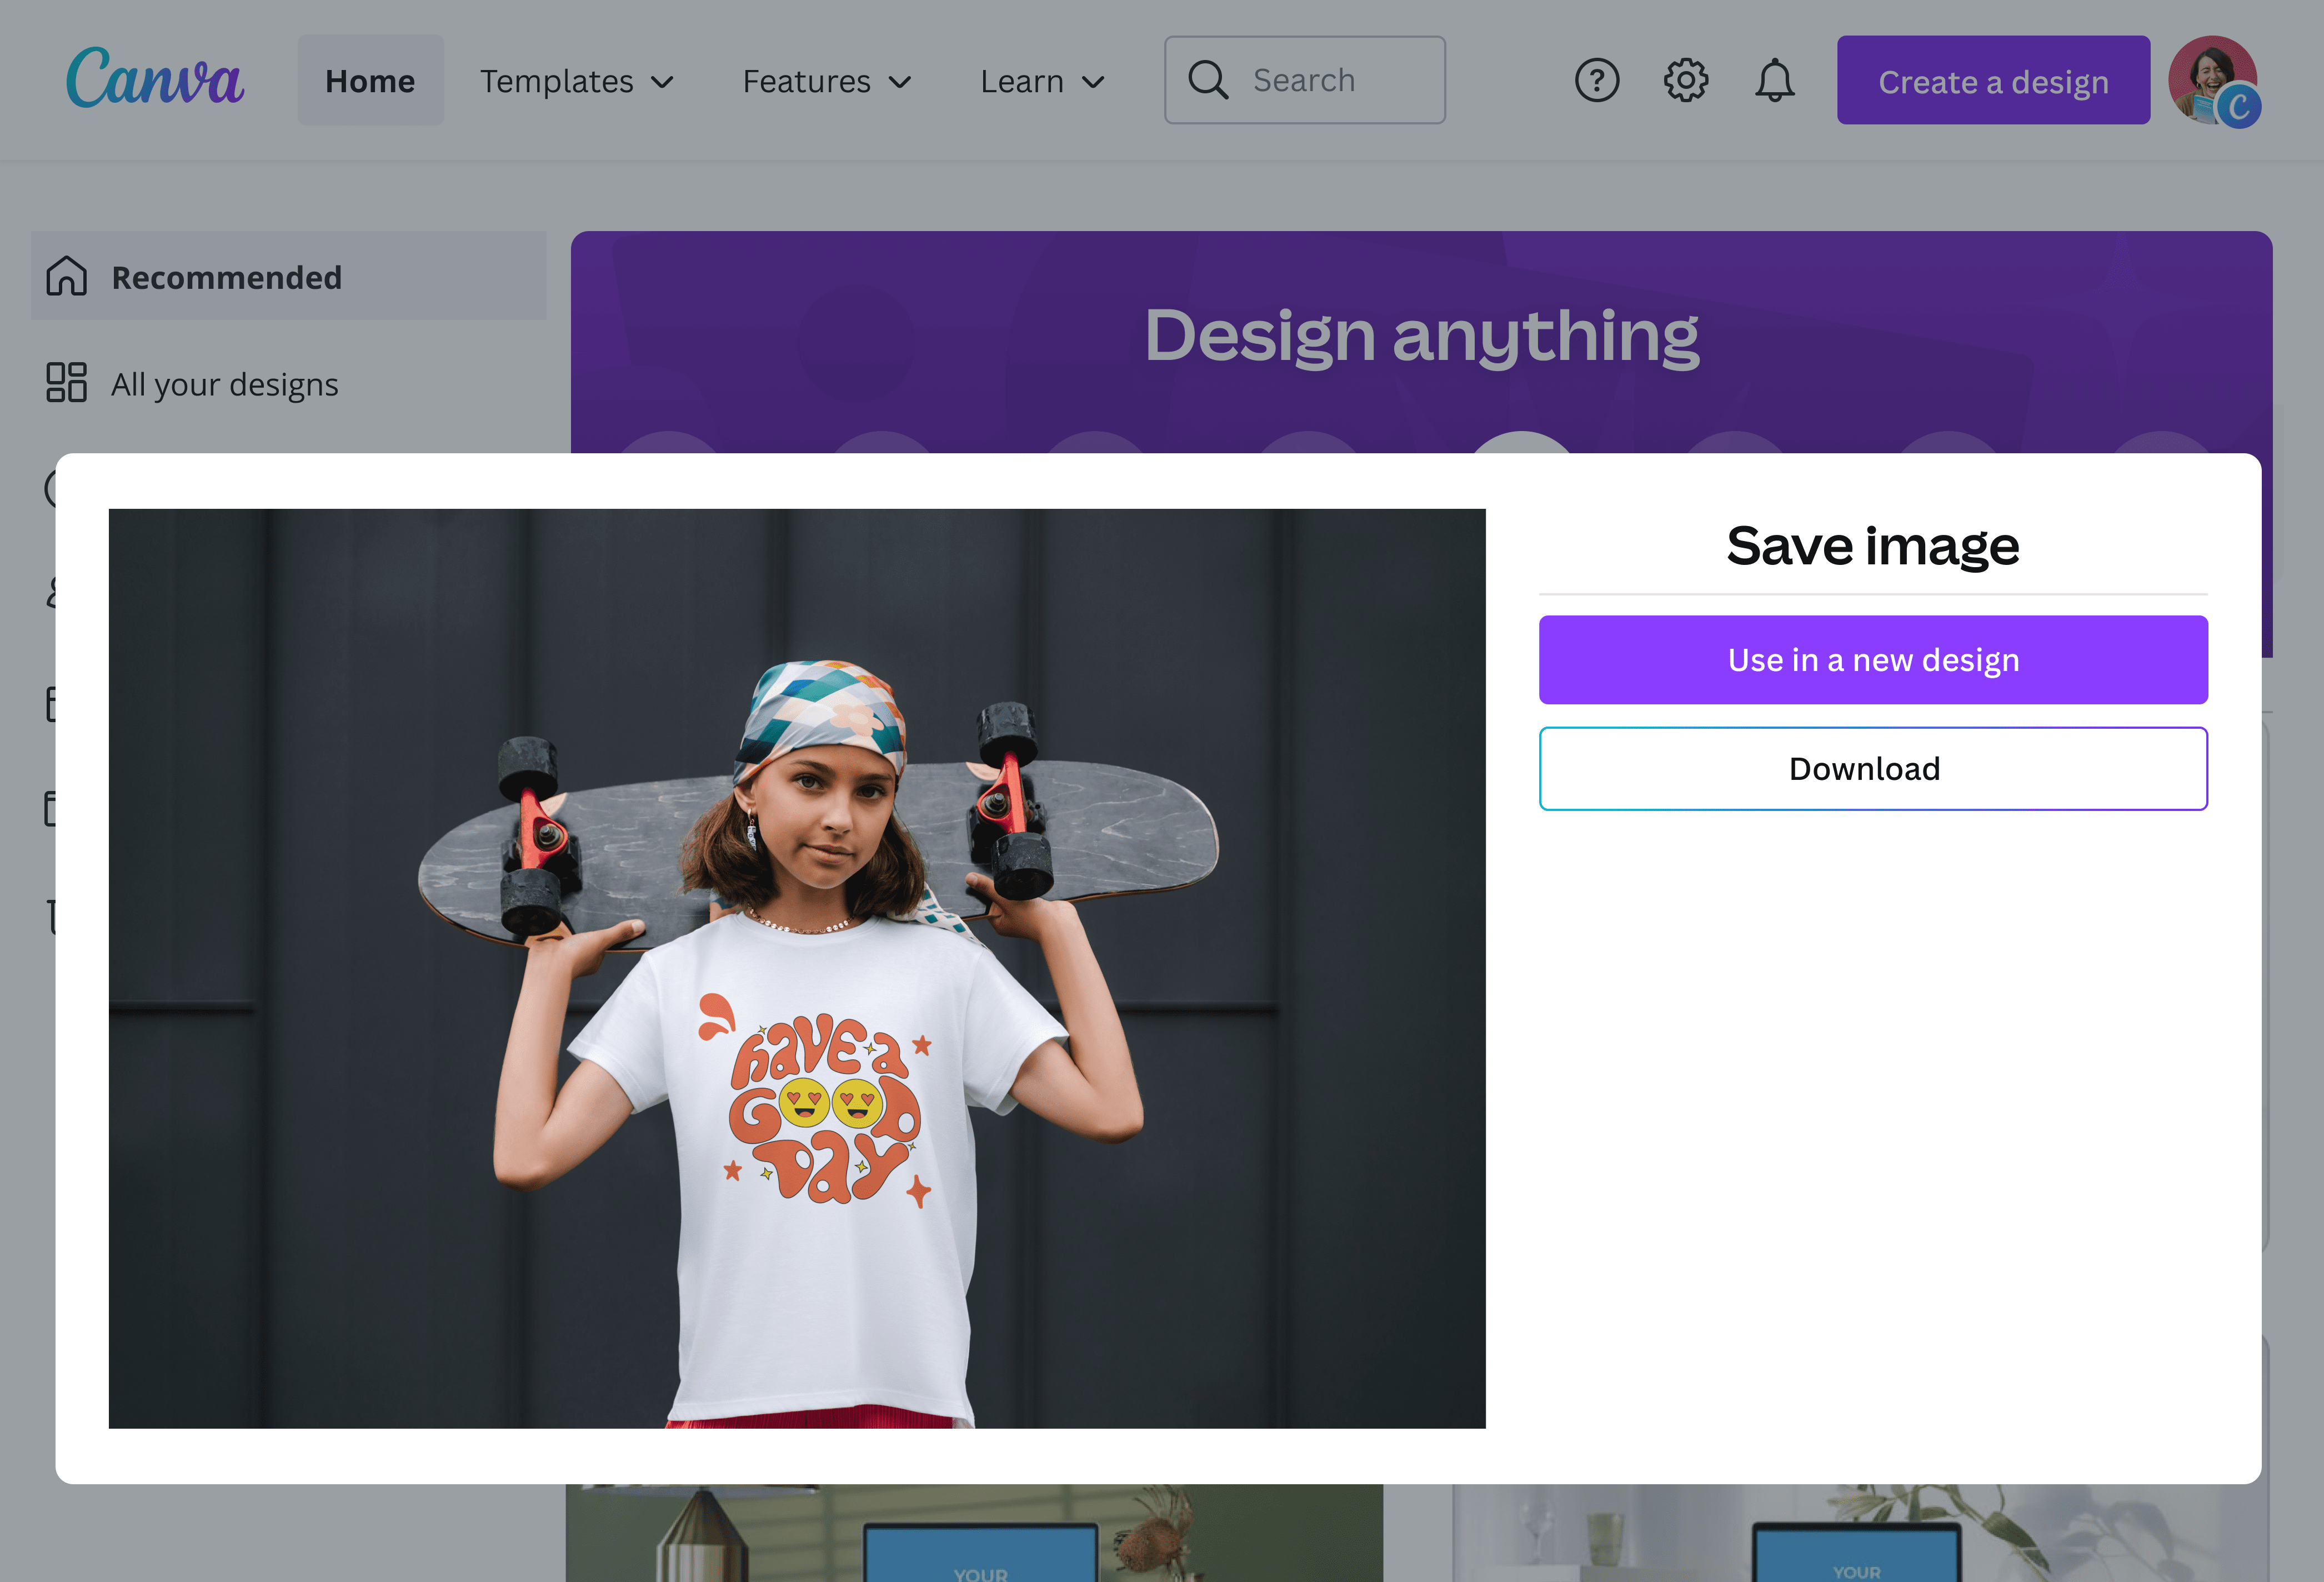Image resolution: width=2324 pixels, height=1582 pixels.
Task: Click the search magnifier icon
Action: pyautogui.click(x=1208, y=79)
